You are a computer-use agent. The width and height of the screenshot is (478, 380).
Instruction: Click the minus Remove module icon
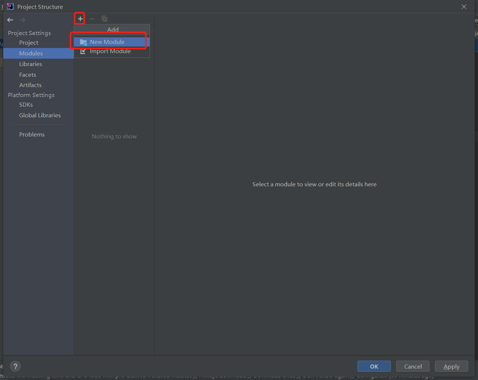92,19
